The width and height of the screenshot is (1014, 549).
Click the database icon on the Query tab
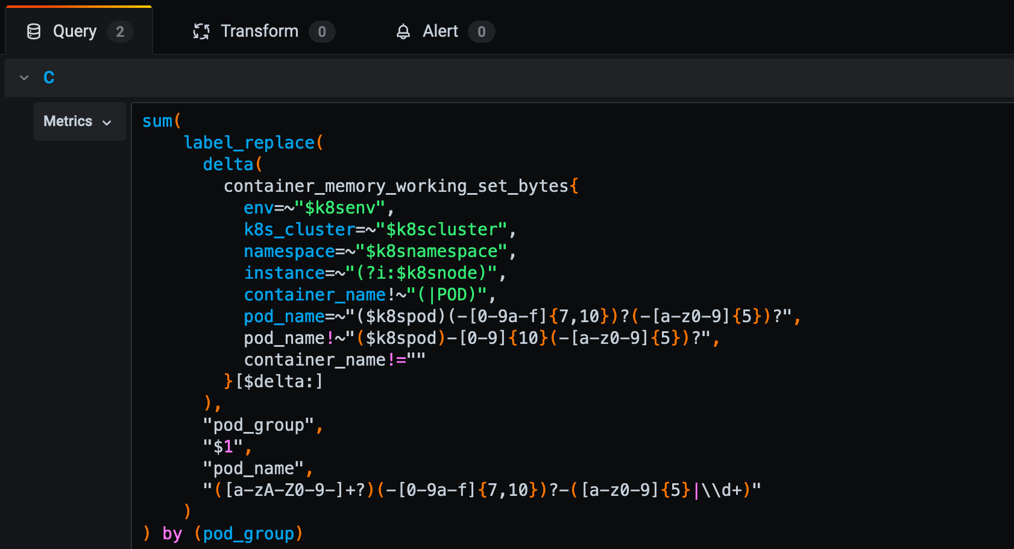point(33,31)
